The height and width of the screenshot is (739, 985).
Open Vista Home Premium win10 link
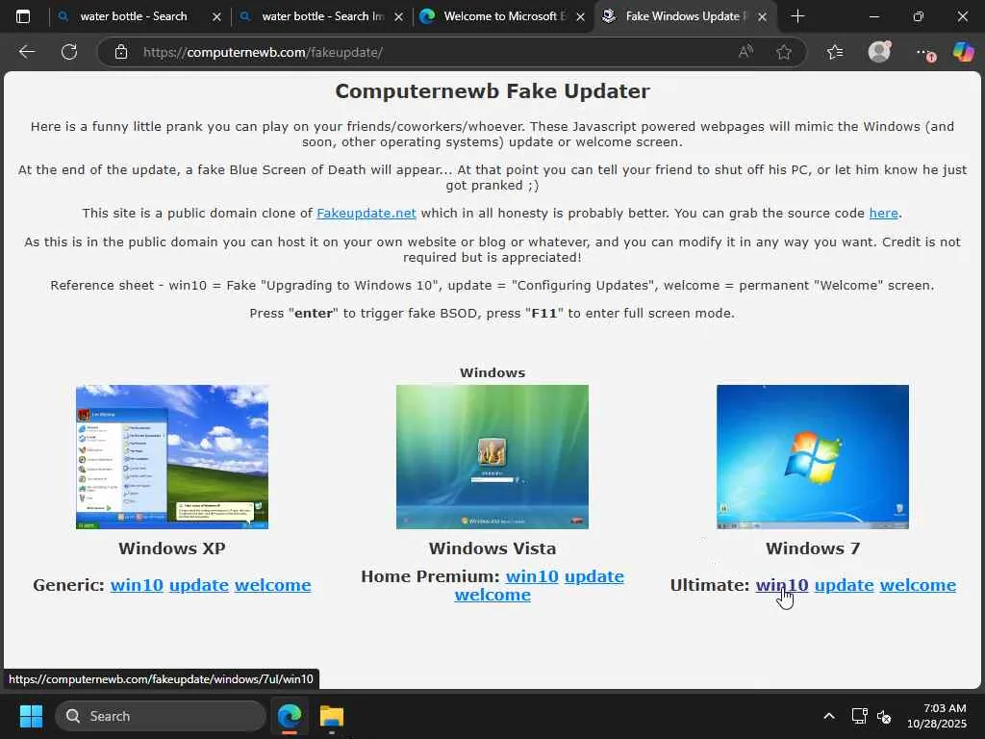point(532,576)
